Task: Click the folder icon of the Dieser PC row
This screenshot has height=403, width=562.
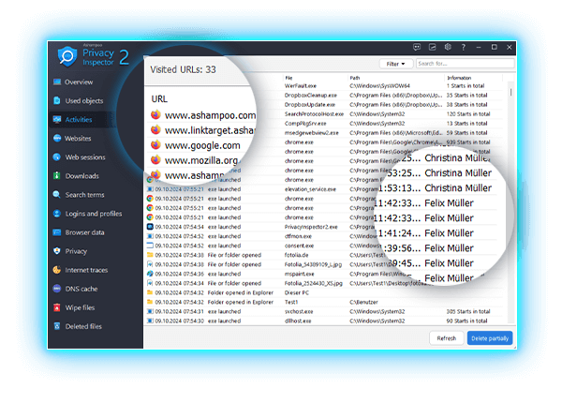Action: pos(150,292)
